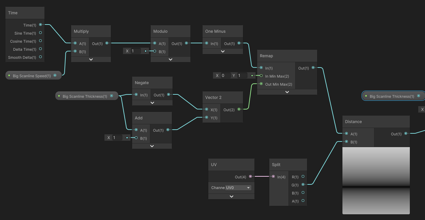Click the Cosine Time output port
The image size is (425, 220).
point(40,41)
